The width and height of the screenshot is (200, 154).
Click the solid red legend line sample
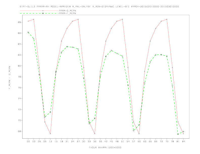[39, 11]
